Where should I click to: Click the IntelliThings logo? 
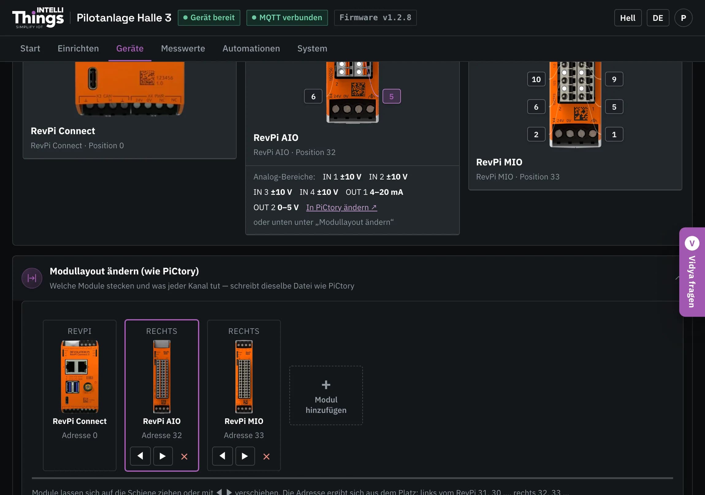tap(38, 18)
